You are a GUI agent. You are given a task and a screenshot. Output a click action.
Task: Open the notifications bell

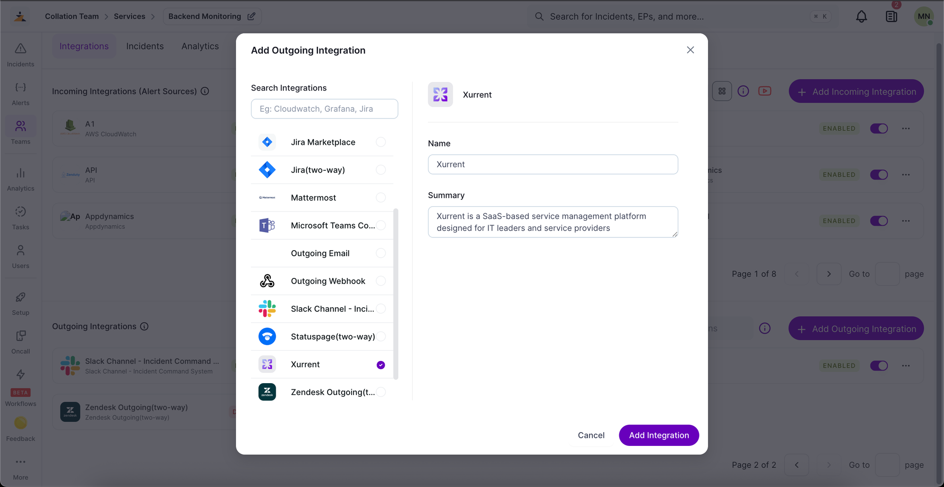[861, 17]
